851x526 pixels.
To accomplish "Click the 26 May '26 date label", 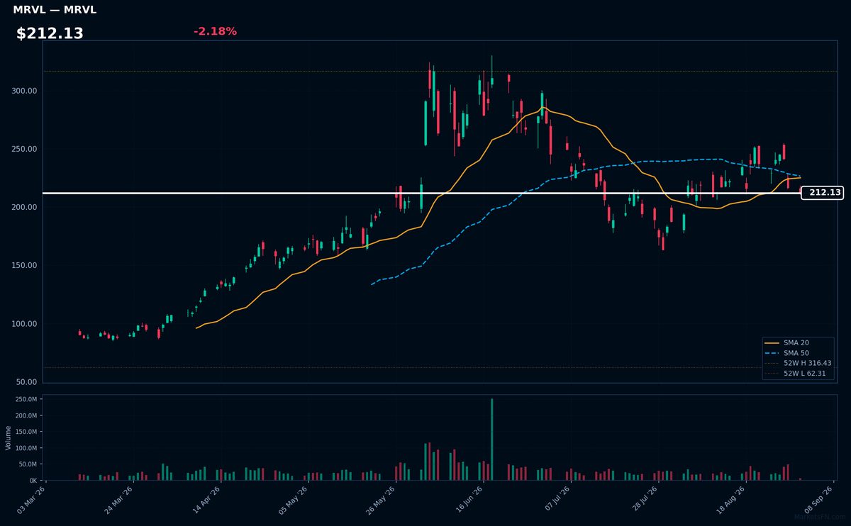I will click(380, 499).
